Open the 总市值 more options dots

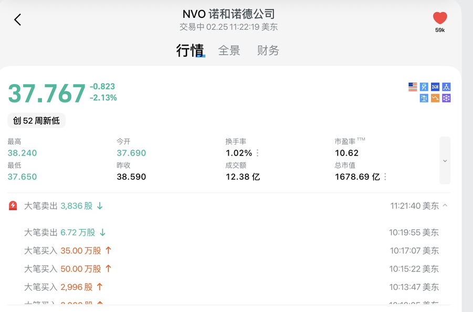[385, 177]
